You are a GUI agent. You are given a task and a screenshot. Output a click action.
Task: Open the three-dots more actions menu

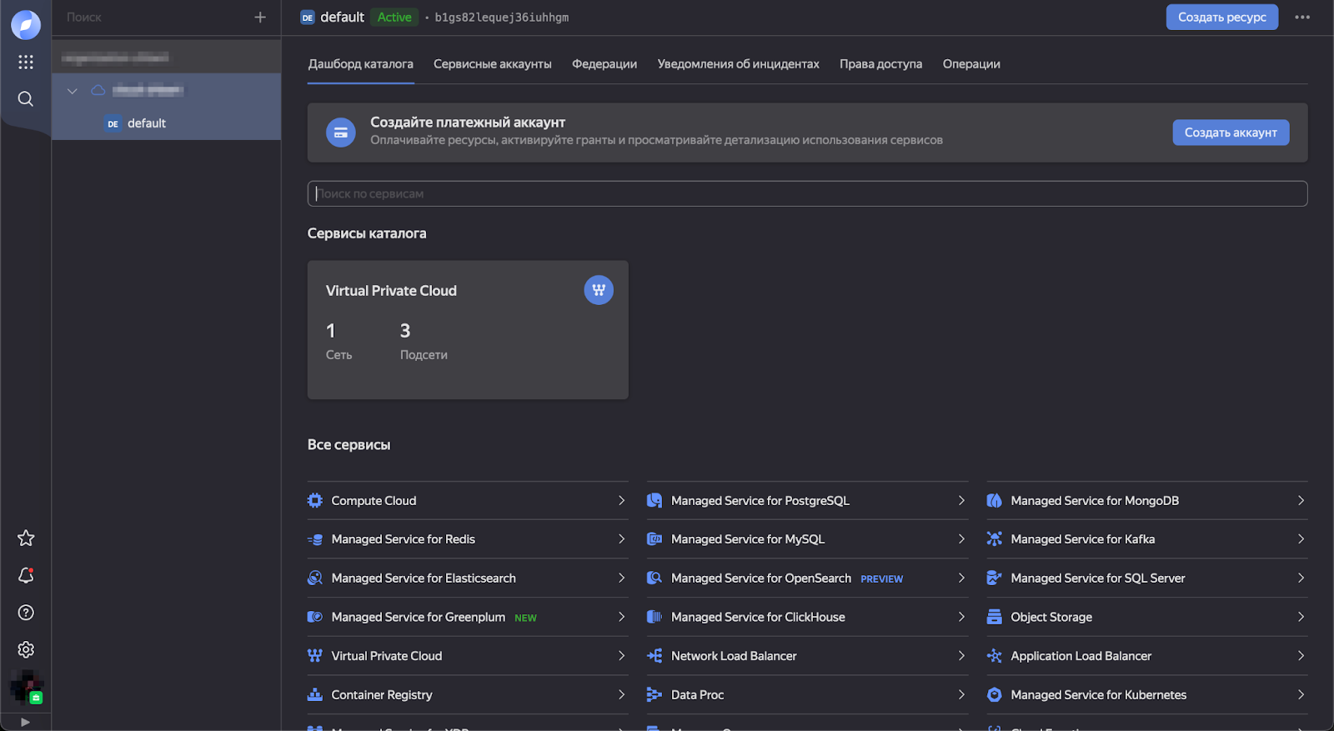point(1302,18)
